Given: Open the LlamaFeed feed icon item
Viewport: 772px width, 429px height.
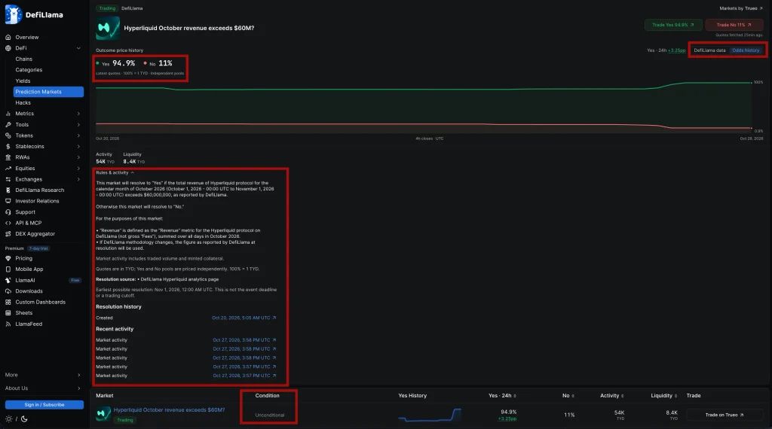Looking at the screenshot, I should pyautogui.click(x=8, y=324).
